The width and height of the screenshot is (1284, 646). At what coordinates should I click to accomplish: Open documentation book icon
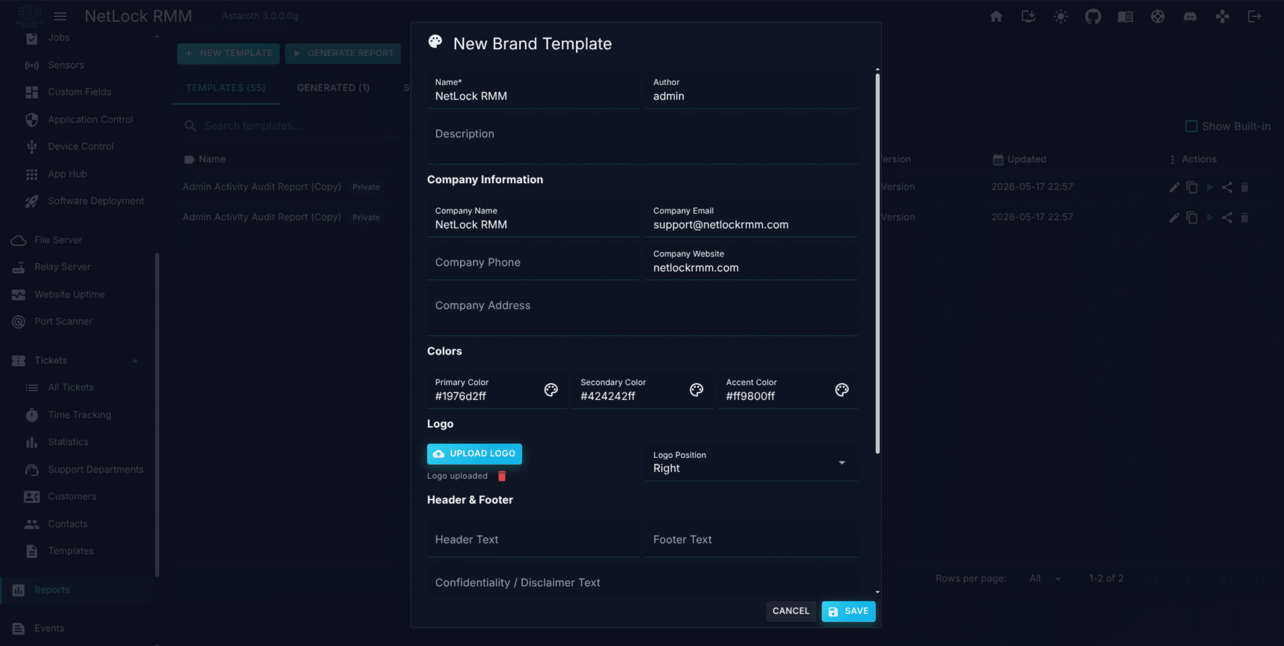pos(1125,17)
